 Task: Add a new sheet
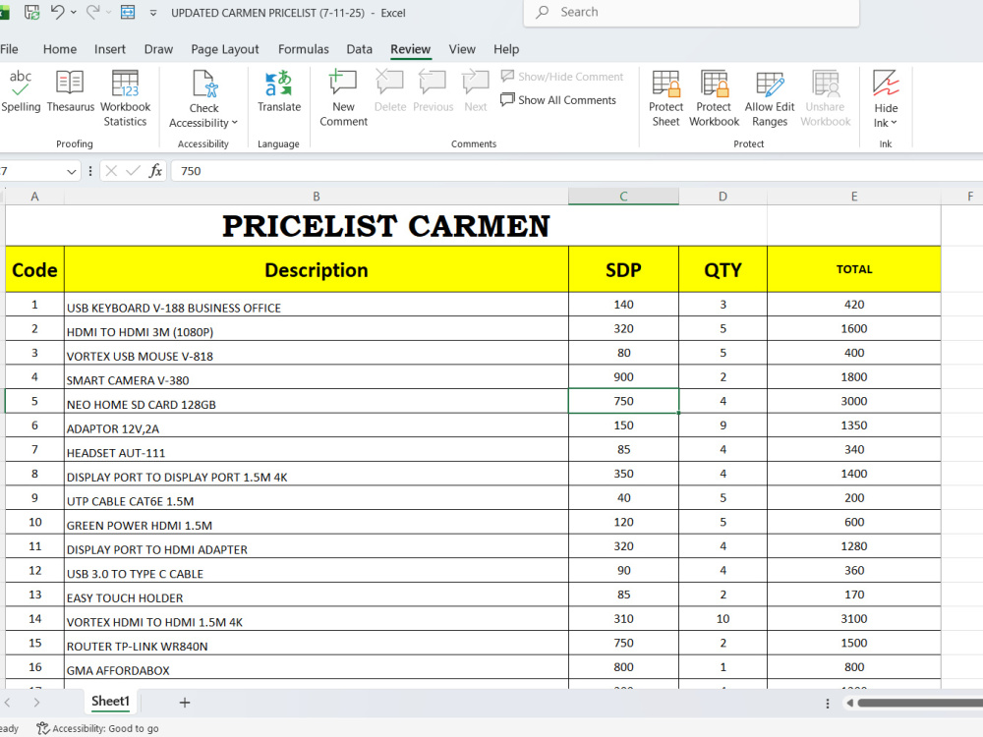(x=185, y=703)
